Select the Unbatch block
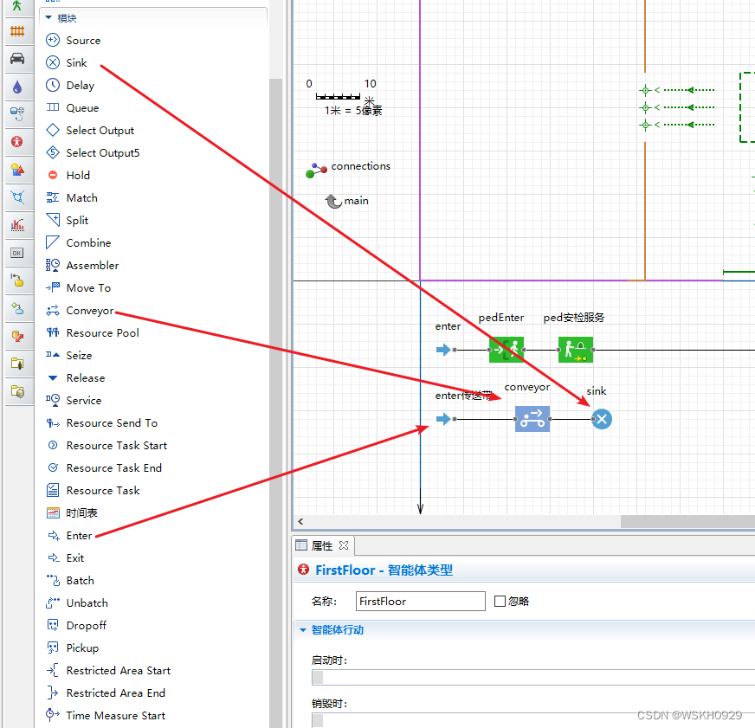755x728 pixels. tap(77, 602)
